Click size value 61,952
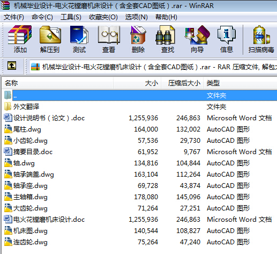The width and height of the screenshot is (277, 254). pos(148,152)
